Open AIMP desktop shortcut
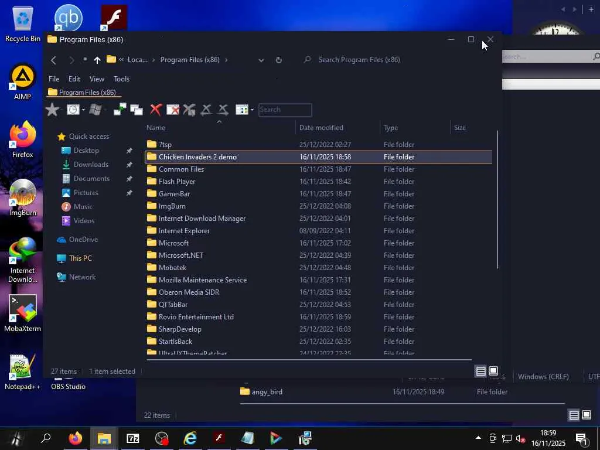 tap(23, 82)
